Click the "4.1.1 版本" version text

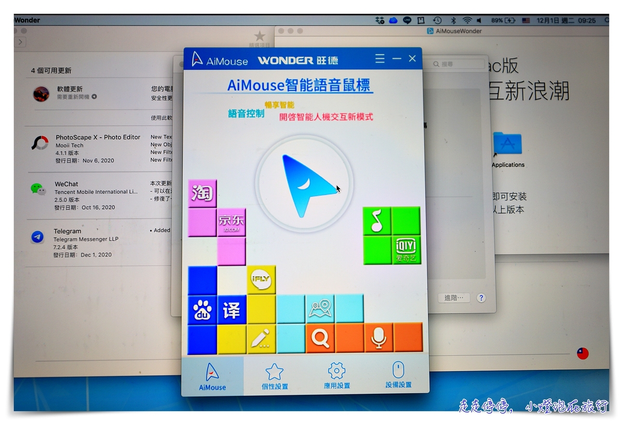(x=67, y=153)
